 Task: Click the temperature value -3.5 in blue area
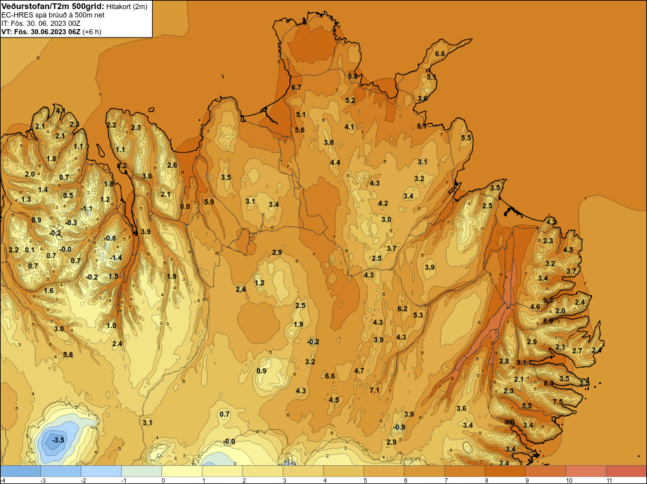click(x=58, y=440)
